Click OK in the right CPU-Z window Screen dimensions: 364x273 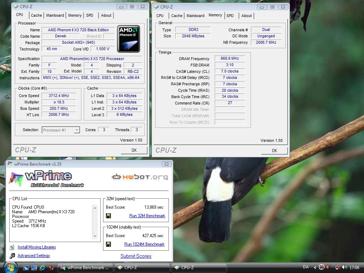point(274,150)
